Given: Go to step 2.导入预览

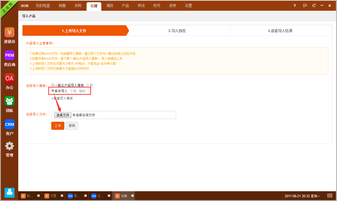Looking at the screenshot, I should click(x=177, y=31).
